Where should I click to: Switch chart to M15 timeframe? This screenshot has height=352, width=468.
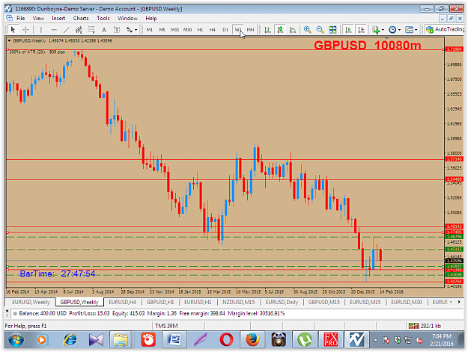(x=174, y=29)
